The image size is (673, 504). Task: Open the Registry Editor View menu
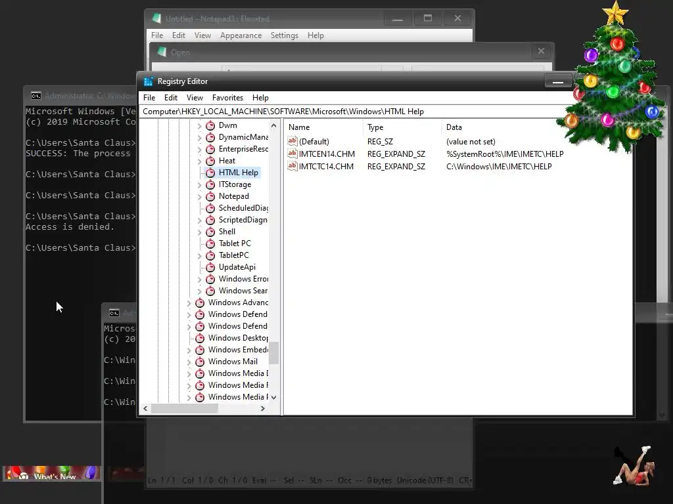[195, 98]
